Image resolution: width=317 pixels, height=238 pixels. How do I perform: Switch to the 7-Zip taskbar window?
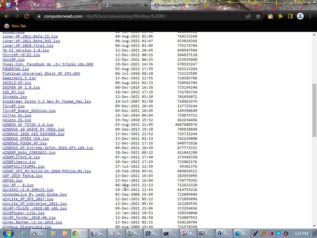click(x=206, y=233)
